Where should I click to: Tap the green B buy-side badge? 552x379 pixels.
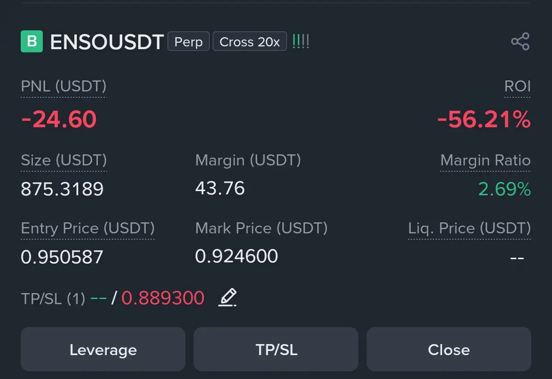point(32,41)
